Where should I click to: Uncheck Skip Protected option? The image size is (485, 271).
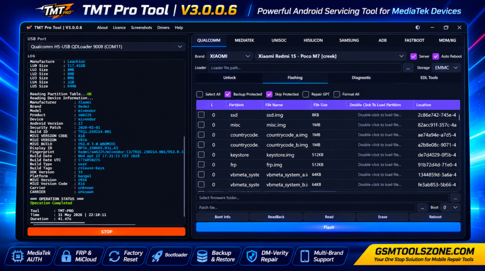point(269,94)
